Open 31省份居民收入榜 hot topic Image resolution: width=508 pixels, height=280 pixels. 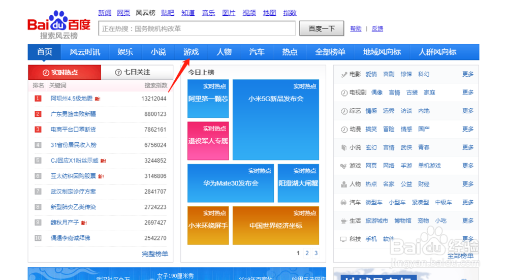click(74, 145)
